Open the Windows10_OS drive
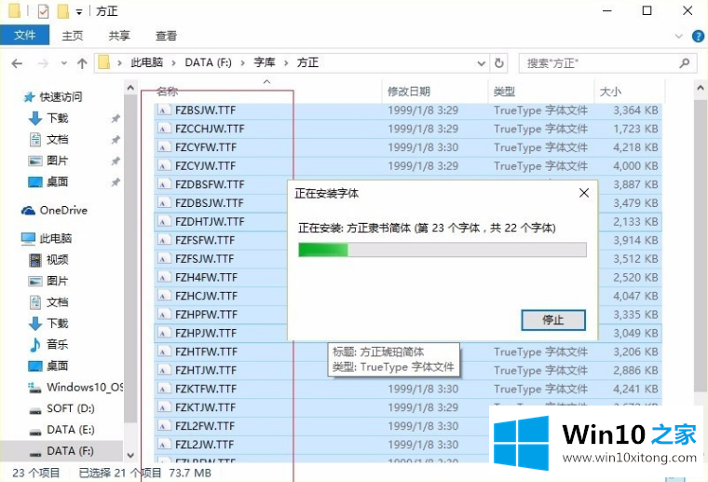 (85, 387)
